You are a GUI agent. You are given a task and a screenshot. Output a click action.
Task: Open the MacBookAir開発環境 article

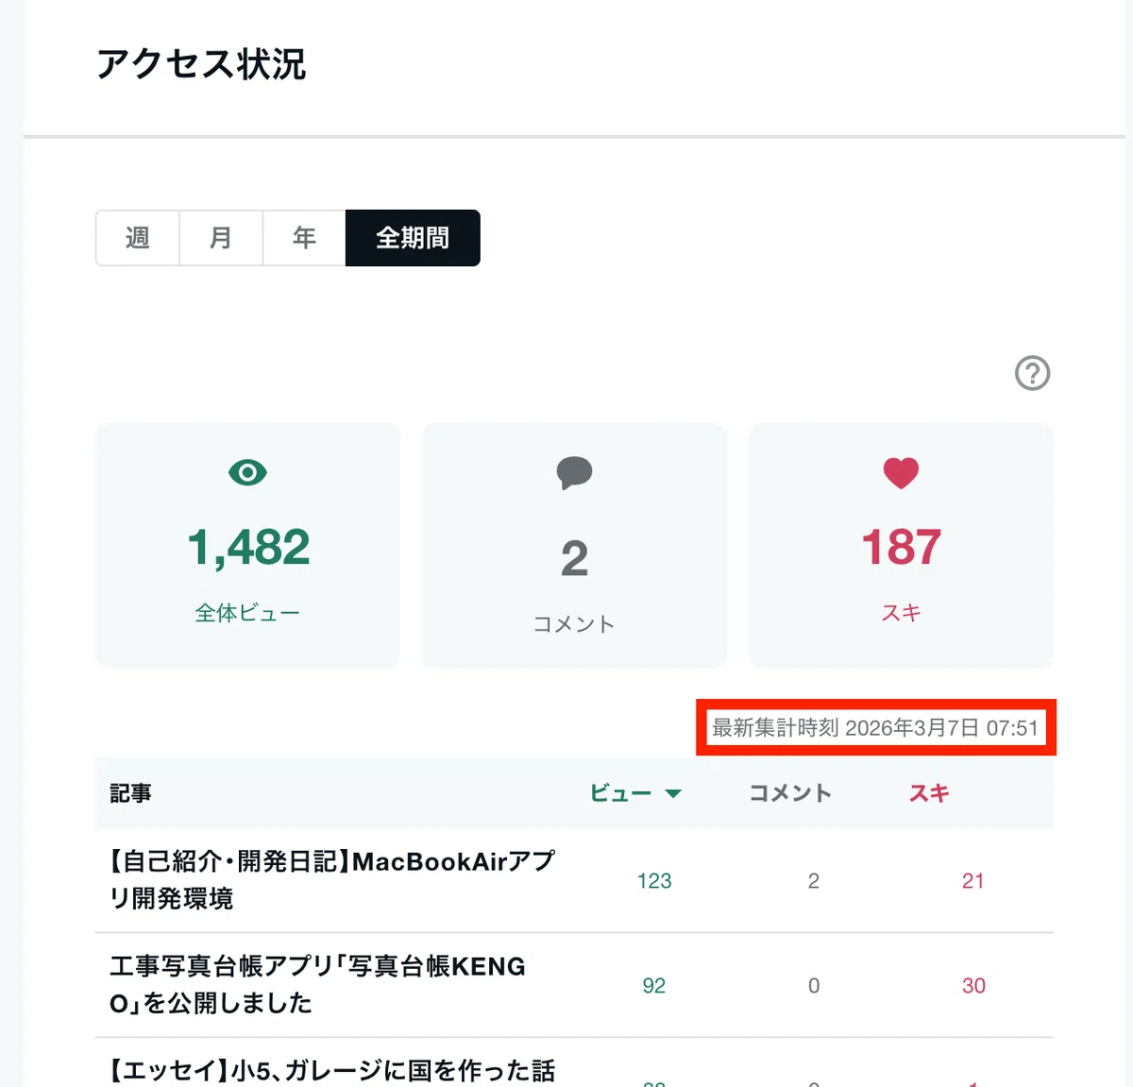pyautogui.click(x=332, y=880)
